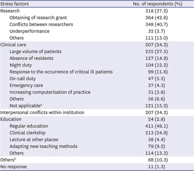Click the value '99 (11.6)'

tap(158, 72)
